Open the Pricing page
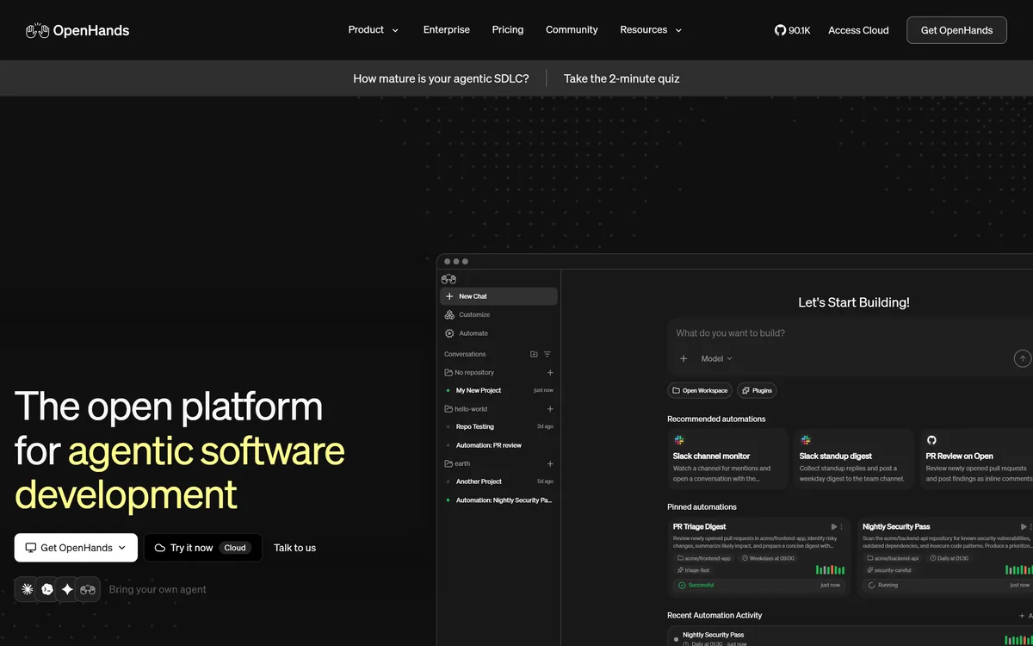This screenshot has width=1033, height=646. [508, 30]
